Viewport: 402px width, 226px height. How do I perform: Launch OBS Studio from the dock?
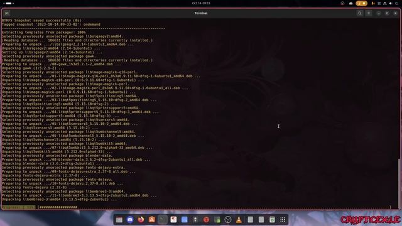click(x=228, y=220)
